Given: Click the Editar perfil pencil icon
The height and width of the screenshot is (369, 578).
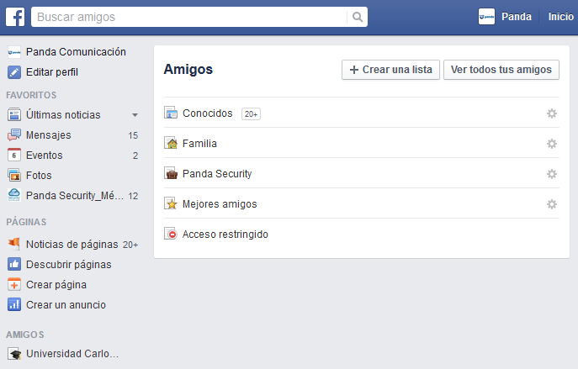Looking at the screenshot, I should (x=13, y=72).
